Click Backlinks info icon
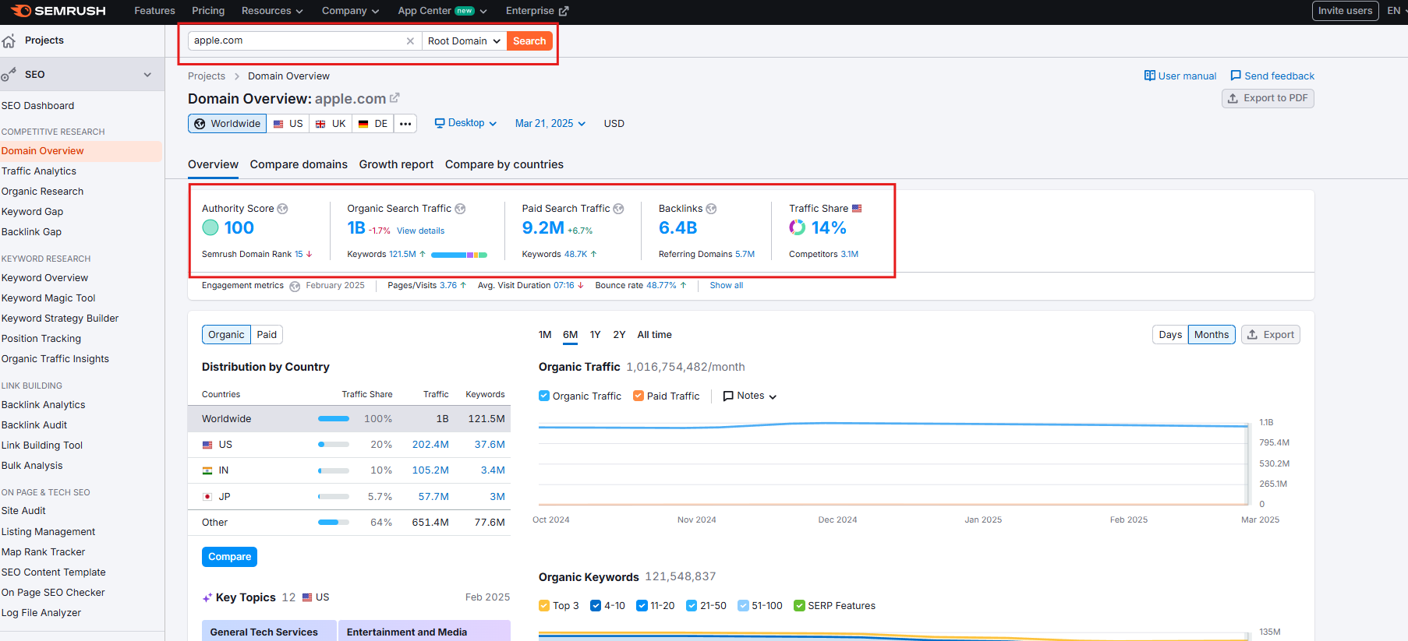The width and height of the screenshot is (1408, 641). pos(711,209)
